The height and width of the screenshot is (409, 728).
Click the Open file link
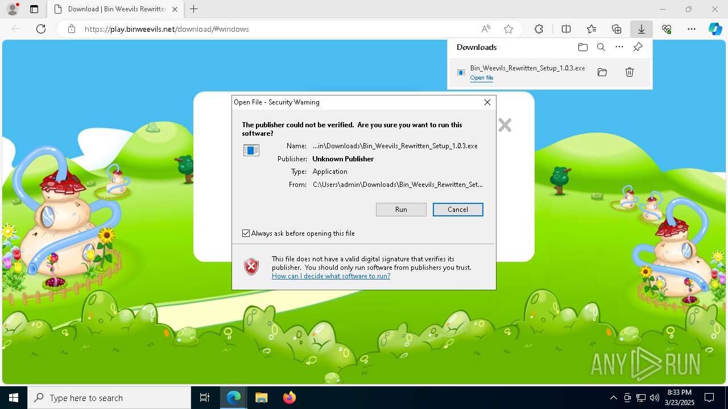tap(482, 78)
